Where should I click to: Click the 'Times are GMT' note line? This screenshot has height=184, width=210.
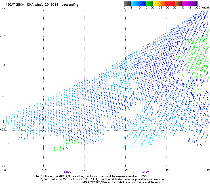pyautogui.click(x=90, y=176)
